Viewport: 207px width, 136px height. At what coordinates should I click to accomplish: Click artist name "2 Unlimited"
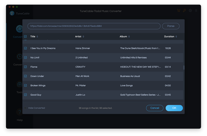coord(81,58)
